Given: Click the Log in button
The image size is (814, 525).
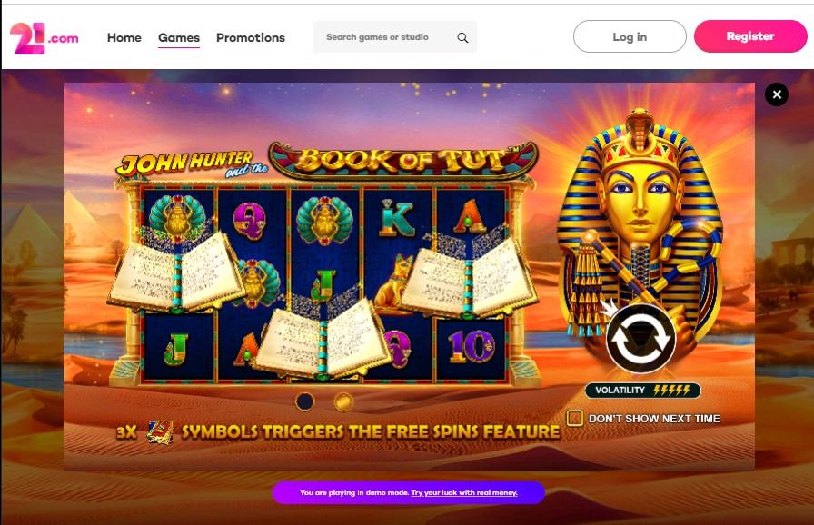Looking at the screenshot, I should 630,36.
